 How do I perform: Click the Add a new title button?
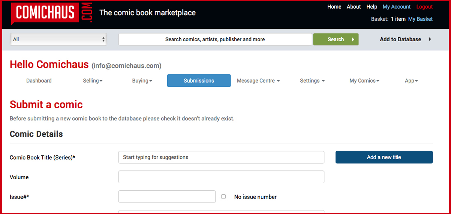click(x=384, y=157)
